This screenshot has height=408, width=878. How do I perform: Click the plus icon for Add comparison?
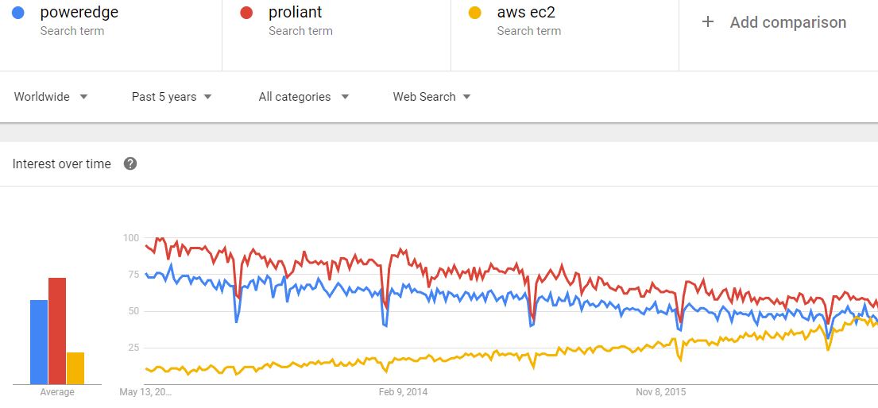pos(708,22)
